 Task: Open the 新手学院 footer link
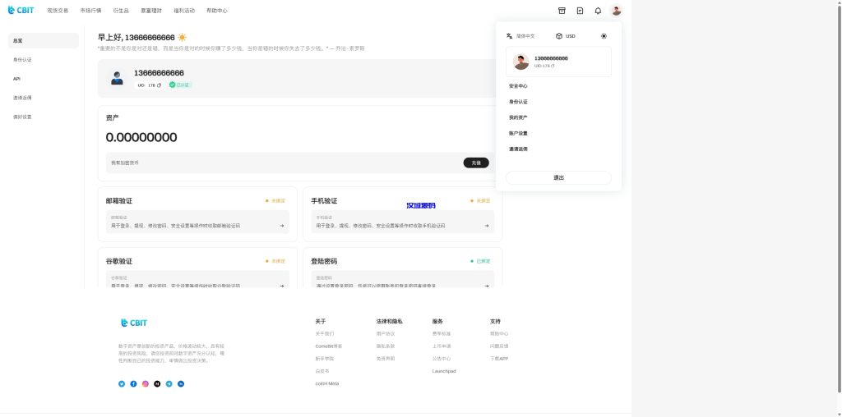point(324,359)
